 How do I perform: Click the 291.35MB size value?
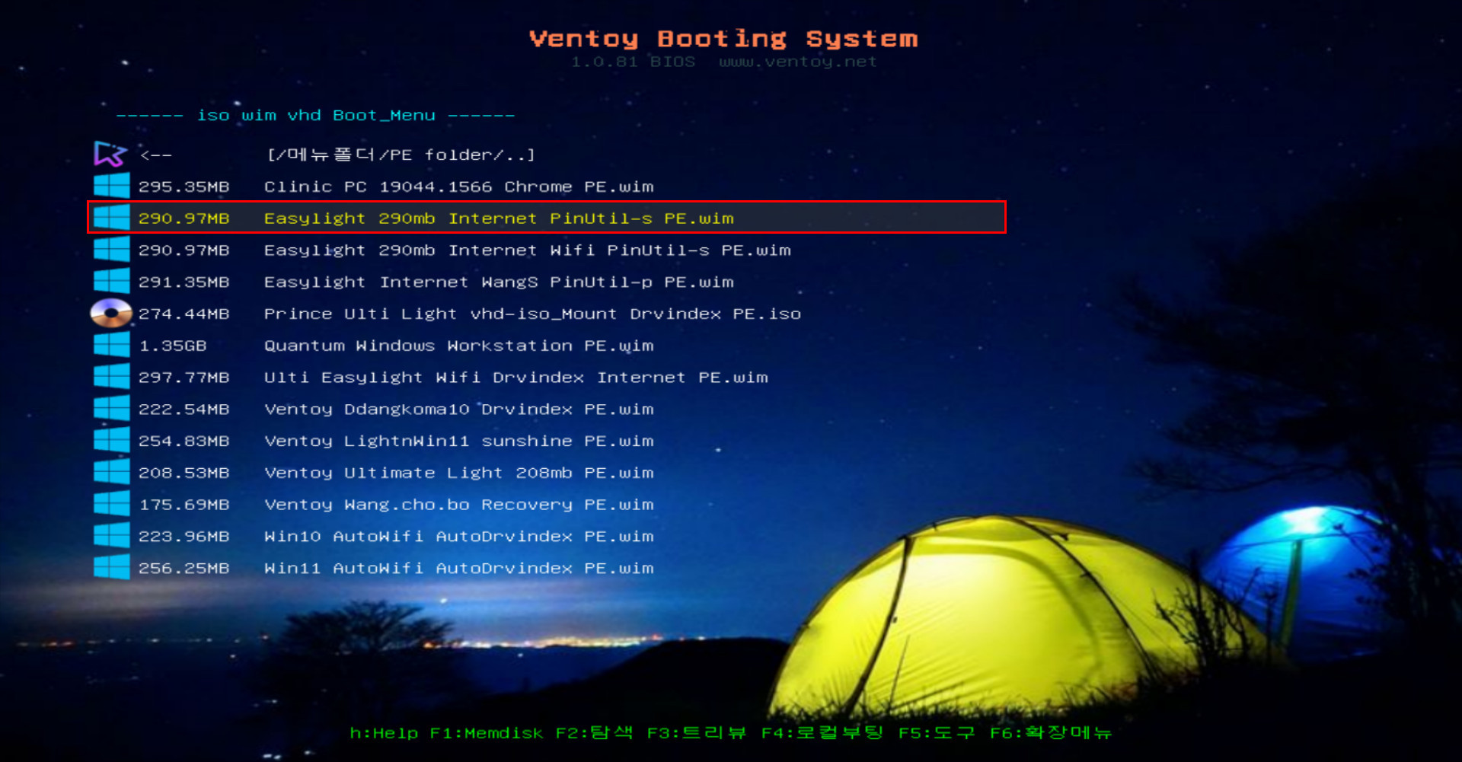184,282
